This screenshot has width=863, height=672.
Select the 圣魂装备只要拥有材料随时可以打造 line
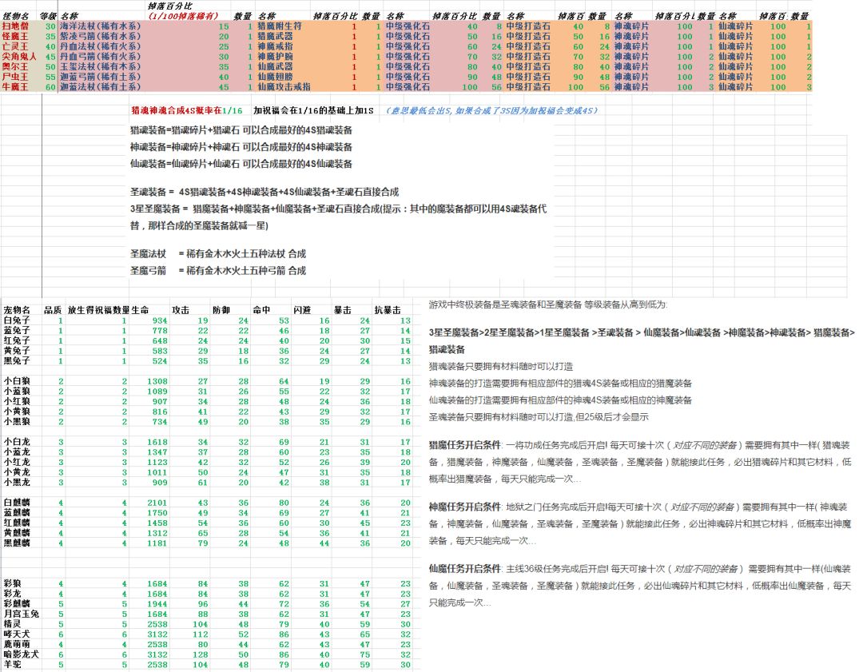[539, 417]
